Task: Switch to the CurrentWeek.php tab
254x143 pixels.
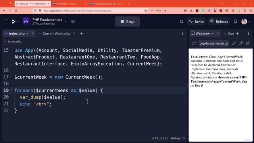Action: pos(56,33)
